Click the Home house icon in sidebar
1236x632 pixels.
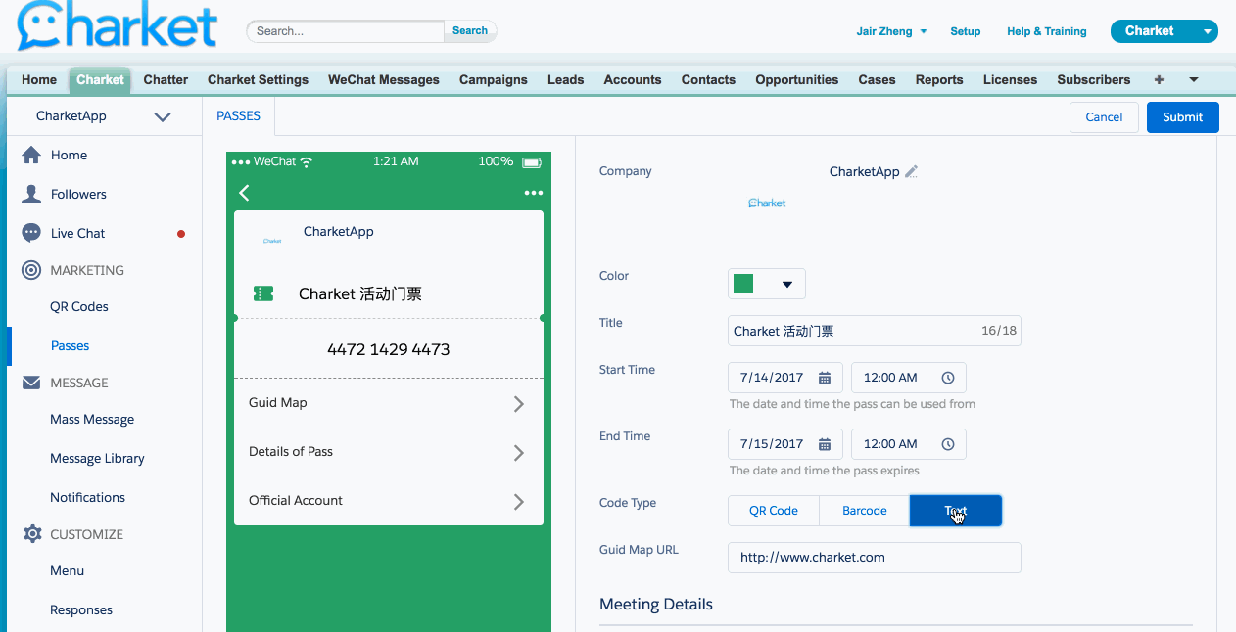pos(31,155)
